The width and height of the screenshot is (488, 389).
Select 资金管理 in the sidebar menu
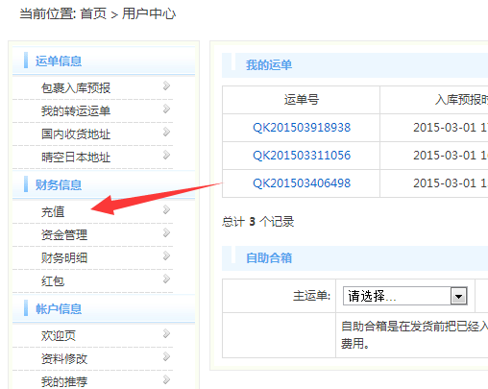pyautogui.click(x=64, y=235)
